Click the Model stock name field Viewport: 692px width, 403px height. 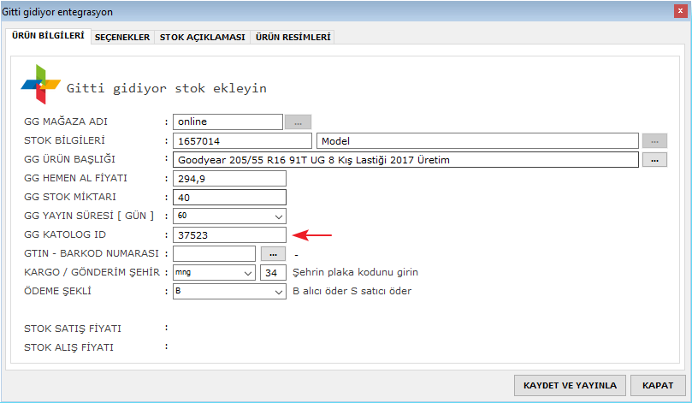[x=477, y=141]
